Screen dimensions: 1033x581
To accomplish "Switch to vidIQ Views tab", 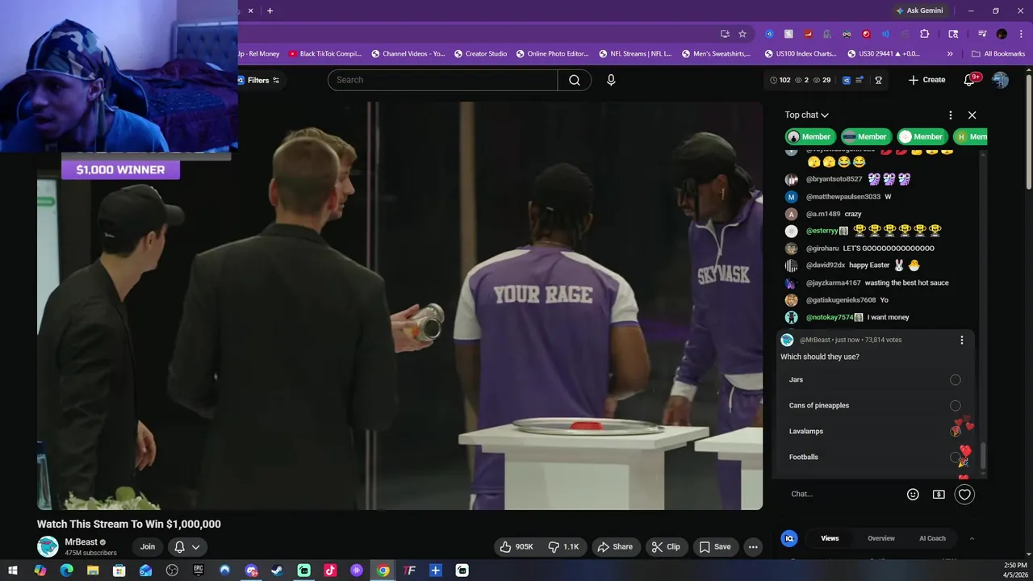I will pyautogui.click(x=830, y=538).
